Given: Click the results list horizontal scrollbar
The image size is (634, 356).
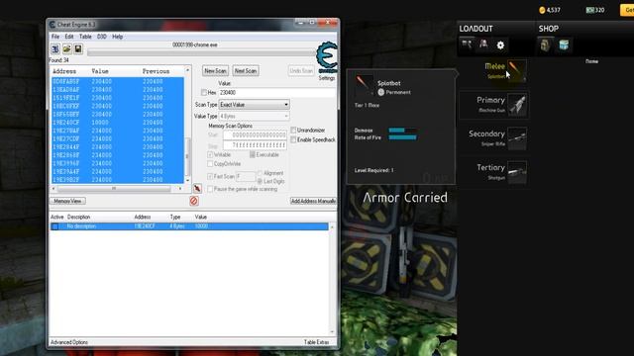Looking at the screenshot, I should pyautogui.click(x=117, y=189).
